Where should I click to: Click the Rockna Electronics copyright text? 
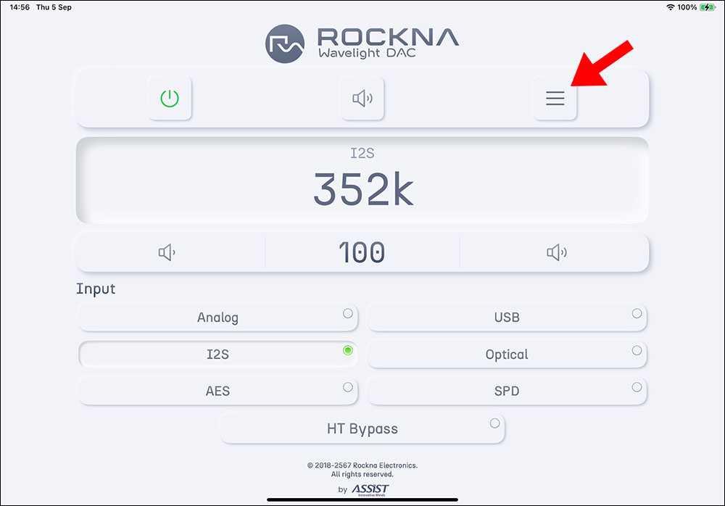click(x=362, y=465)
